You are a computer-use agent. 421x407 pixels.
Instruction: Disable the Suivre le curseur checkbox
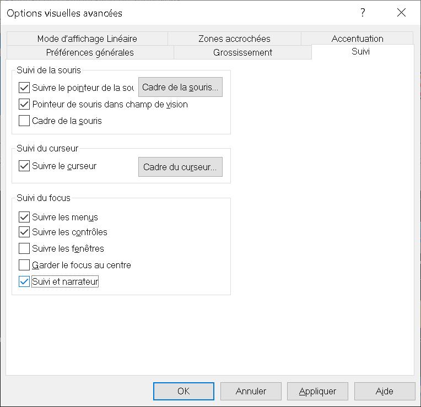click(x=24, y=166)
